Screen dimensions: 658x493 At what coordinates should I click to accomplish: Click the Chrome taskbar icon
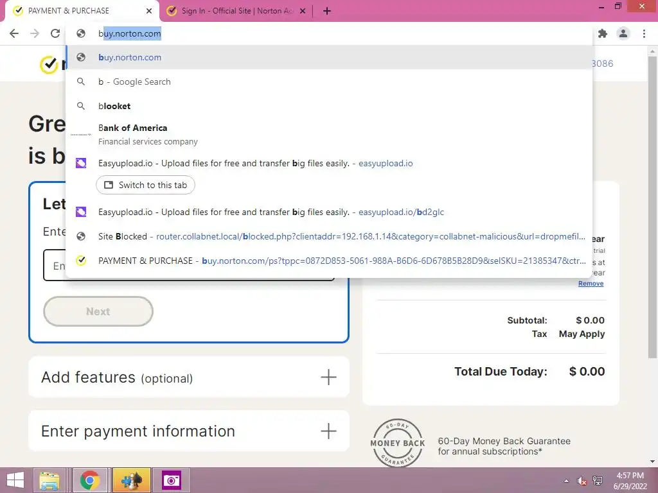click(x=90, y=480)
